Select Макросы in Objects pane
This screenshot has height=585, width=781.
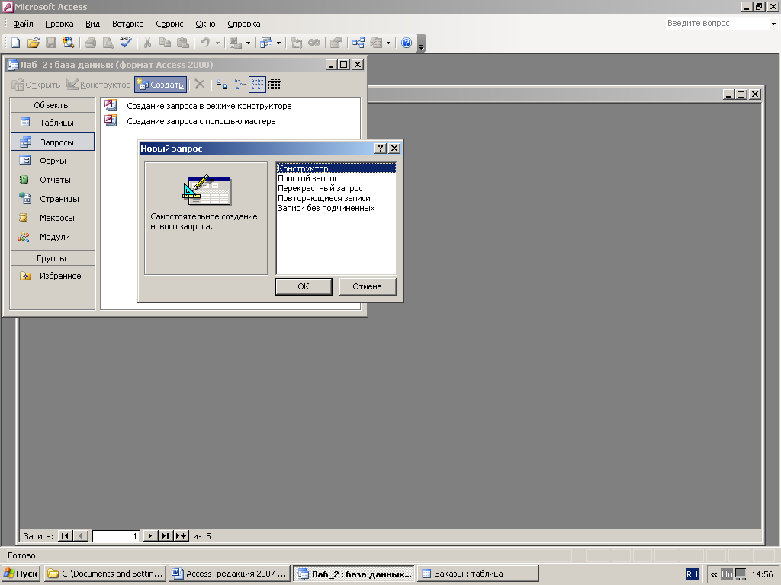point(53,218)
